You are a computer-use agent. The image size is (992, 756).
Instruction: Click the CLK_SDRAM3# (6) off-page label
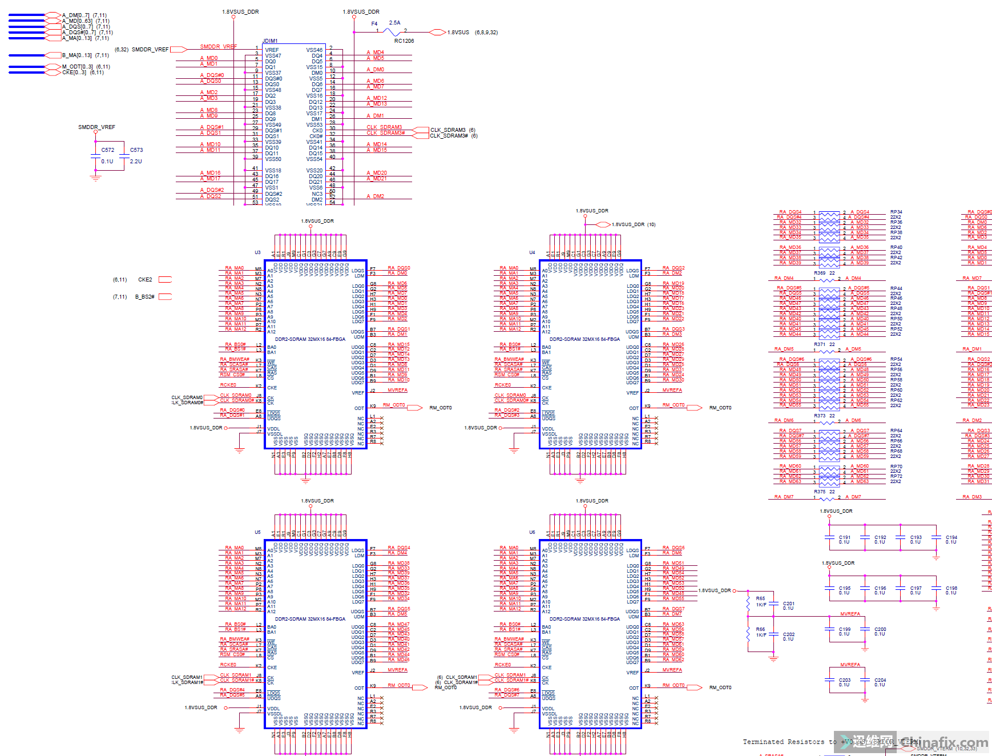click(454, 136)
